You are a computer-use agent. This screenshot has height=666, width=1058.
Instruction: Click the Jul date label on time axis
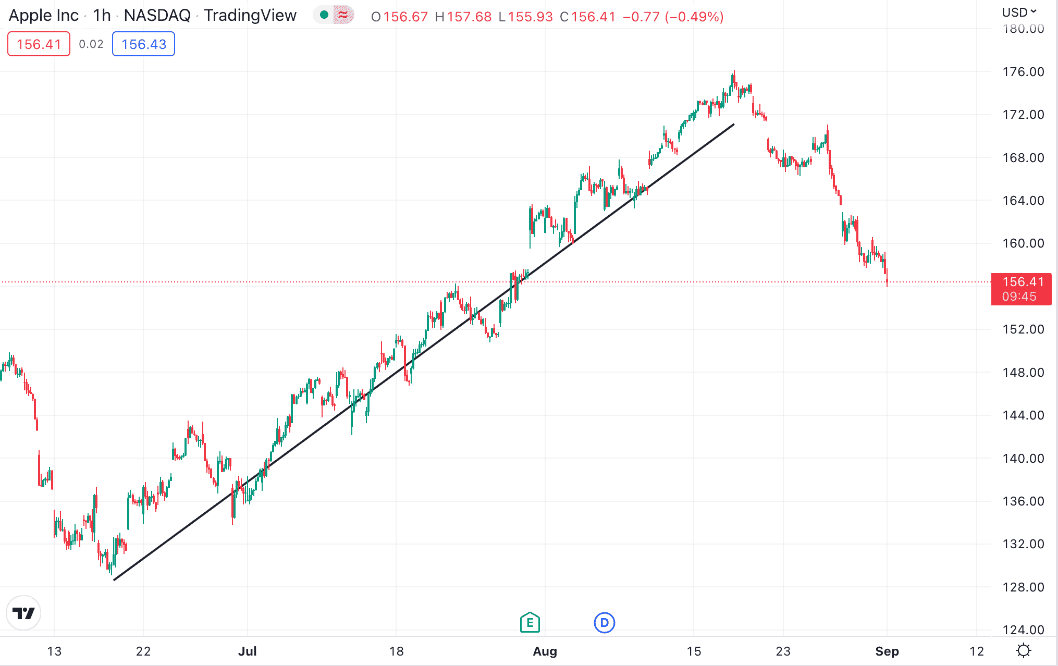[x=247, y=651]
